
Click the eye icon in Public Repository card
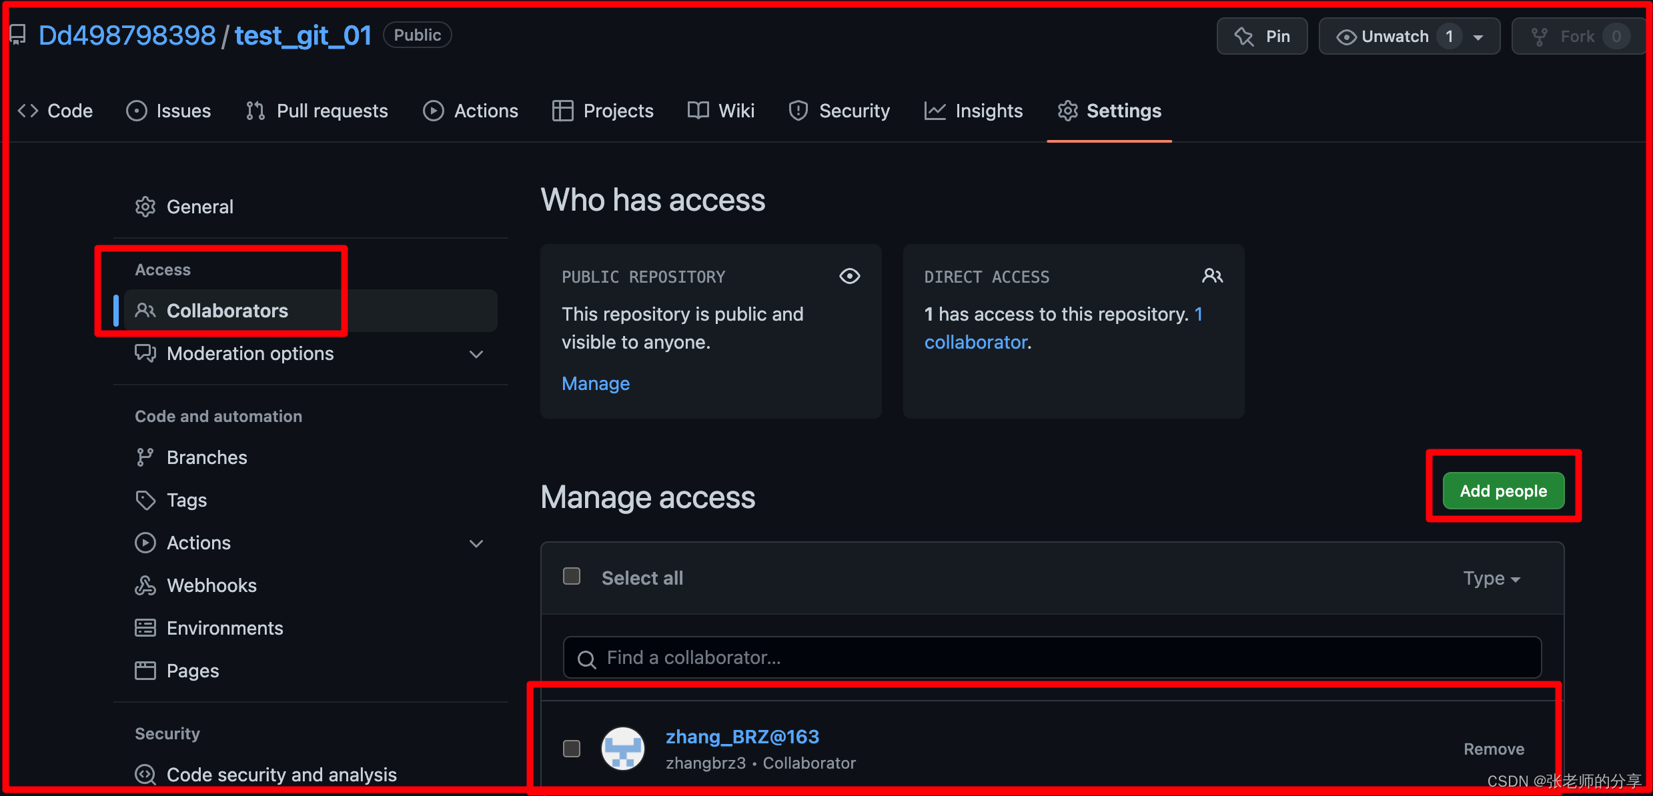click(x=849, y=276)
